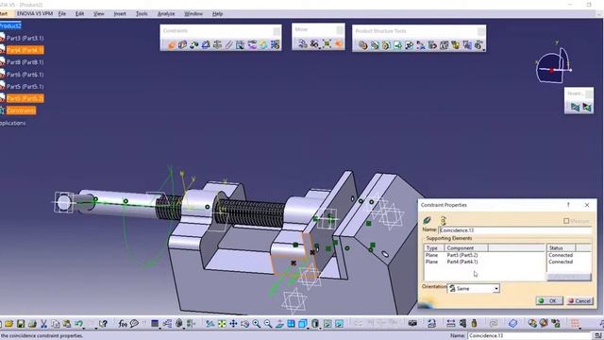
Task: Close the Constraints toolbar
Action: tap(277, 31)
